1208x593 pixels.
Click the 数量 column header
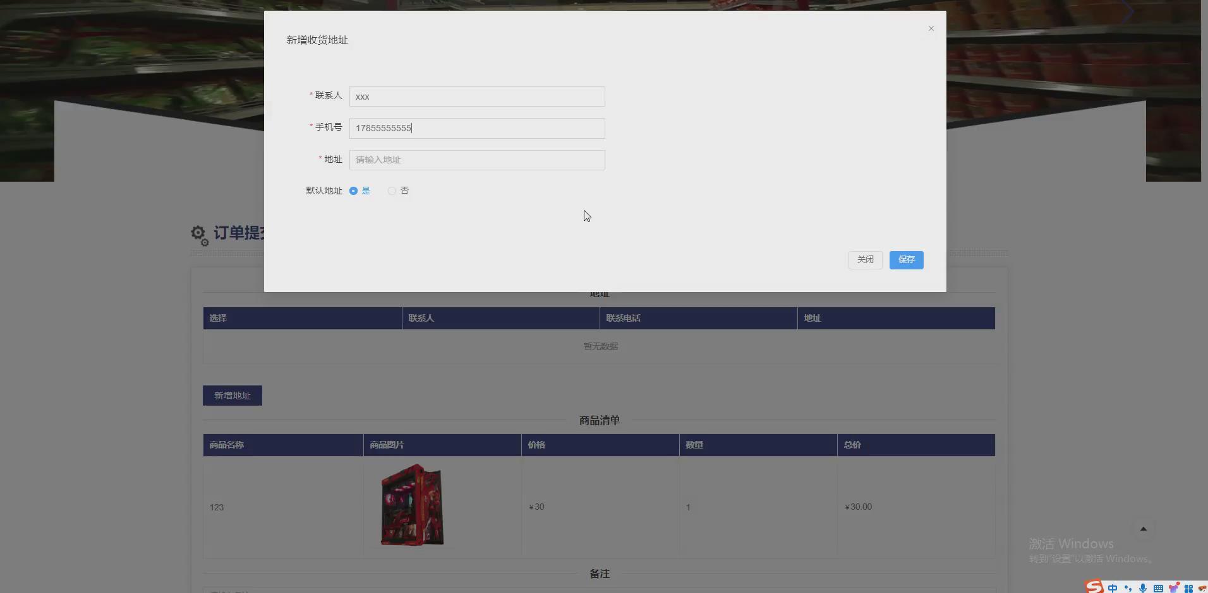[x=758, y=445]
